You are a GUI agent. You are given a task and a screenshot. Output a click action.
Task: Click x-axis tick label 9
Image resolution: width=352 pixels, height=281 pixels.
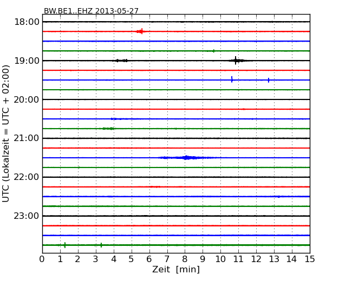203,259
